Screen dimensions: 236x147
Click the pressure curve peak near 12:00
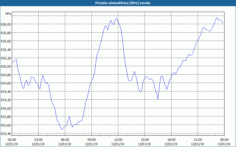coord(117,18)
